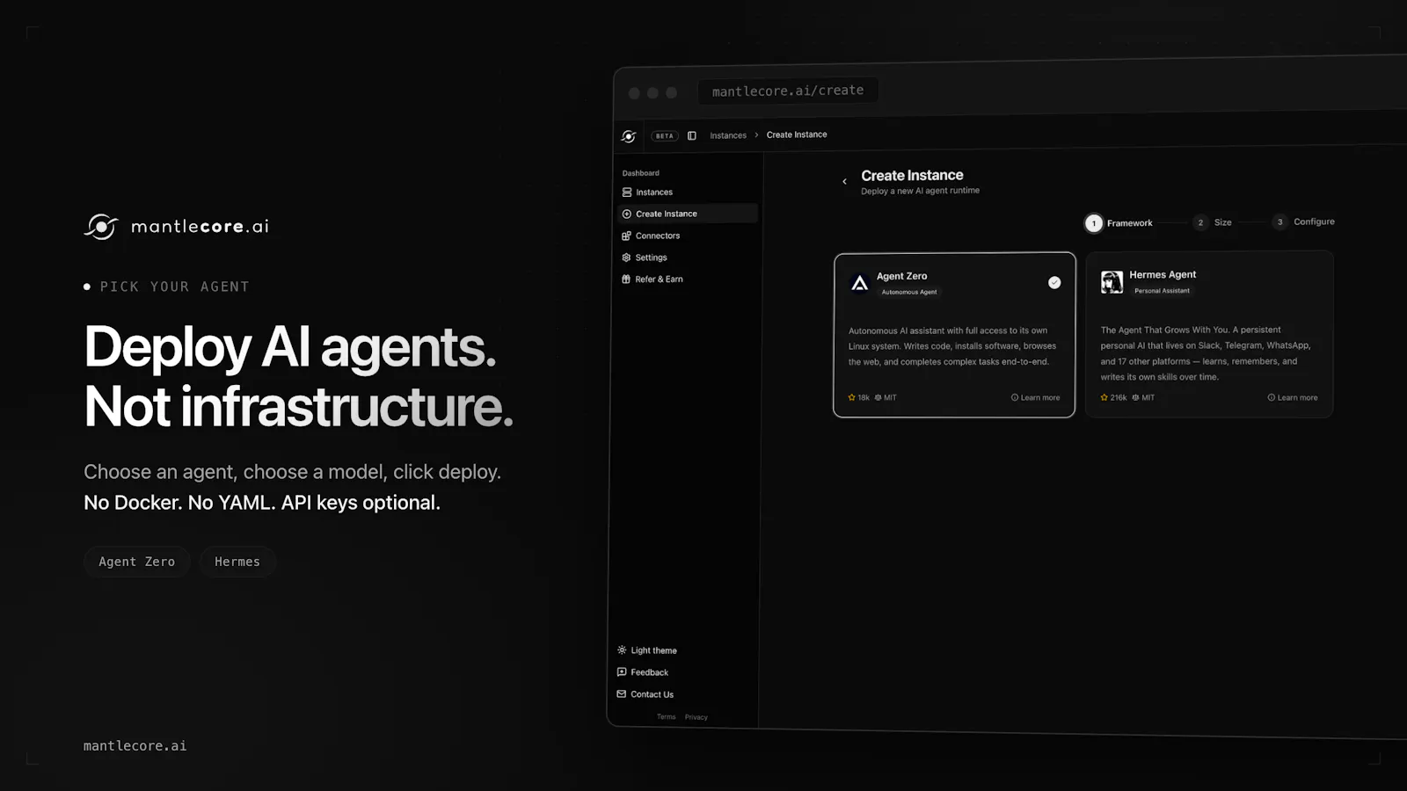This screenshot has width=1407, height=791.
Task: Click the Agent Zero pill tag
Action: 137,562
